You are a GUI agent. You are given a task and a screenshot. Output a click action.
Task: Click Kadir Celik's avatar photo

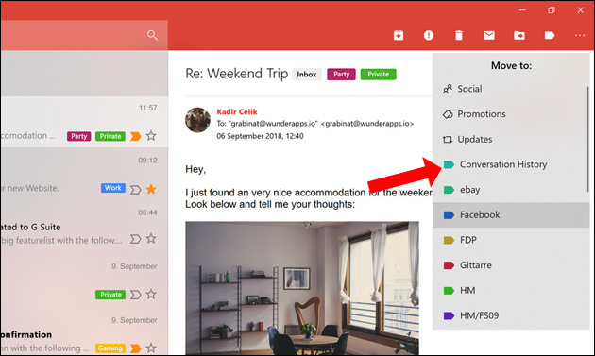[197, 120]
